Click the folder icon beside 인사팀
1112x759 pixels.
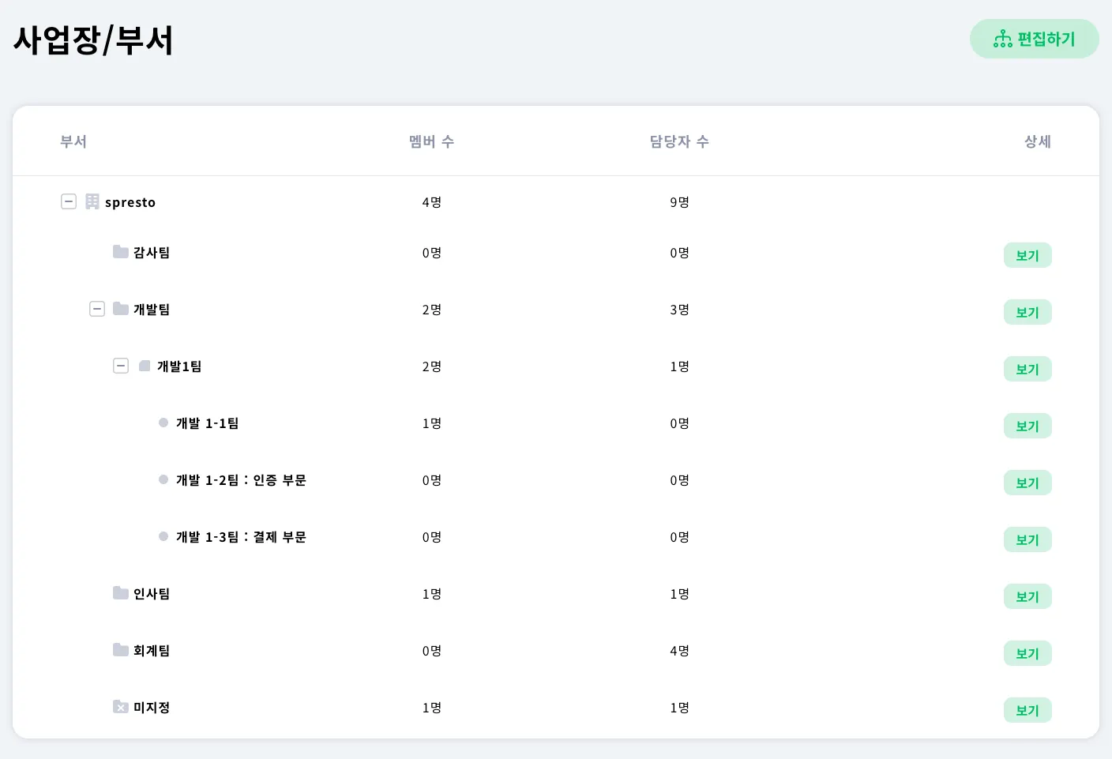(121, 593)
